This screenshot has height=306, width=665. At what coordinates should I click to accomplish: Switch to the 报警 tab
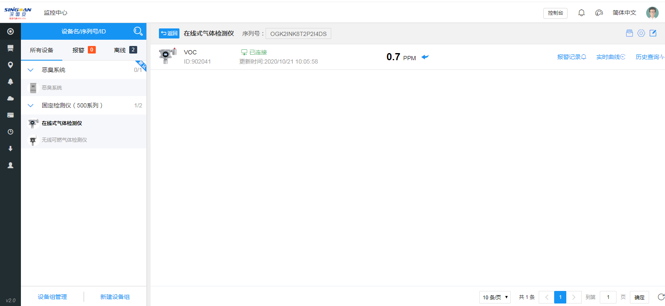tap(84, 50)
